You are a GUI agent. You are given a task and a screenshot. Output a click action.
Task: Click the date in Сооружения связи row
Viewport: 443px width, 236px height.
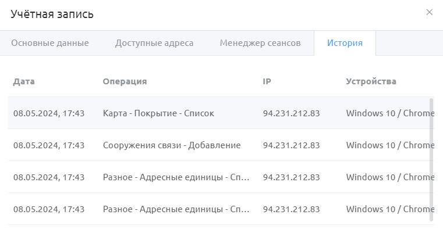pyautogui.click(x=49, y=145)
